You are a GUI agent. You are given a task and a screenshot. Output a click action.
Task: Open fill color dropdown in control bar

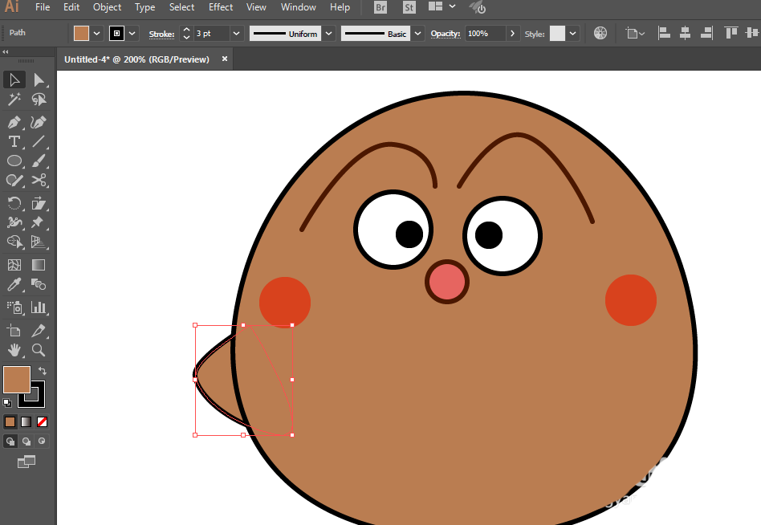point(96,34)
